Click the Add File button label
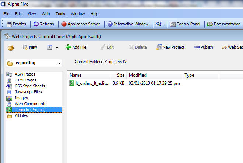 [x=80, y=47]
